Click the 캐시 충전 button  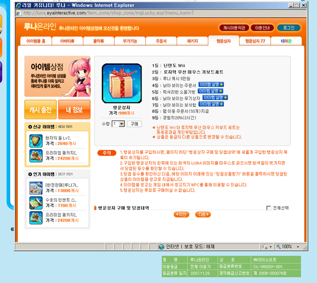click(41, 110)
